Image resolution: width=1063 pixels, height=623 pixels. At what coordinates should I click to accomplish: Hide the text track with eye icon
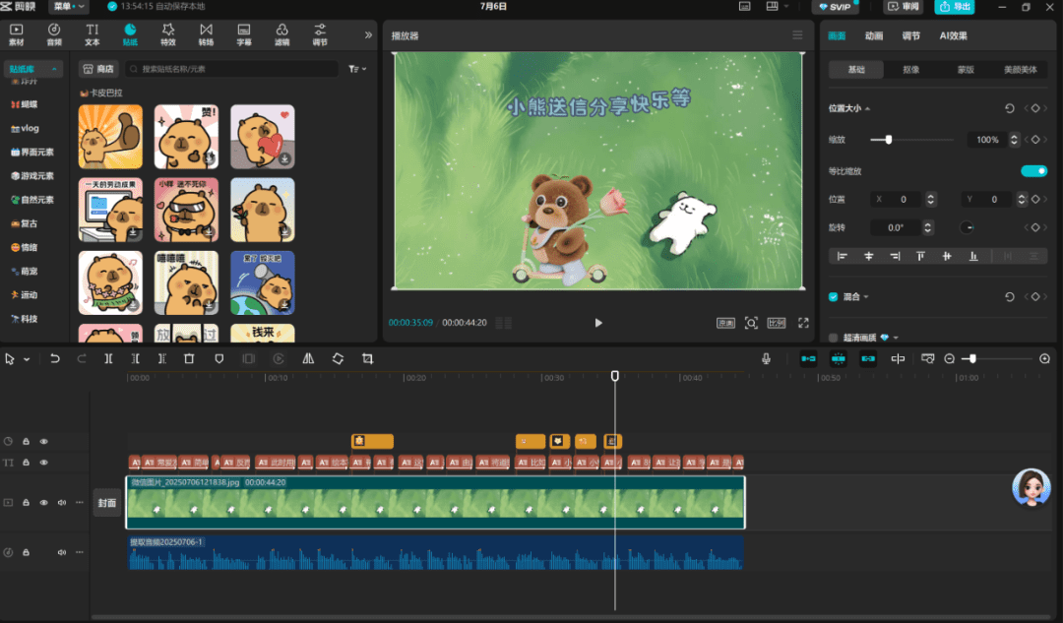pos(44,463)
